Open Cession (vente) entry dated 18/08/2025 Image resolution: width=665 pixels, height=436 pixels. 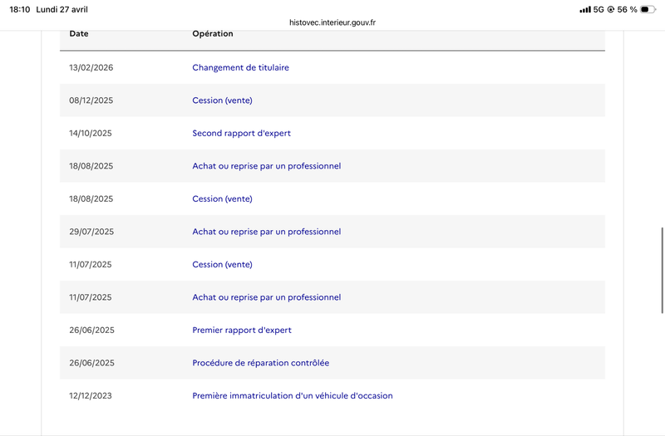tap(222, 198)
